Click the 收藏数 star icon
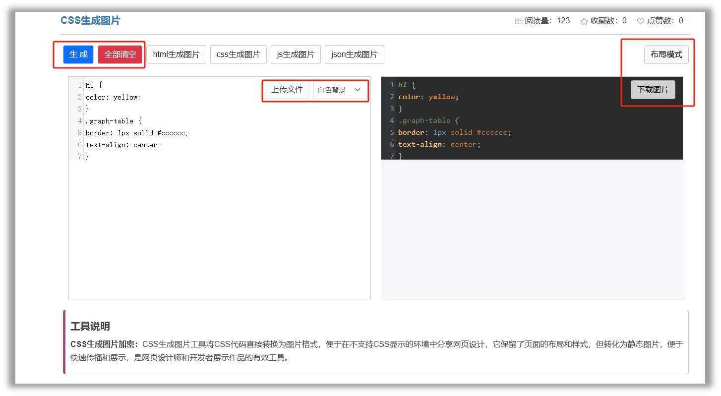 click(x=584, y=21)
